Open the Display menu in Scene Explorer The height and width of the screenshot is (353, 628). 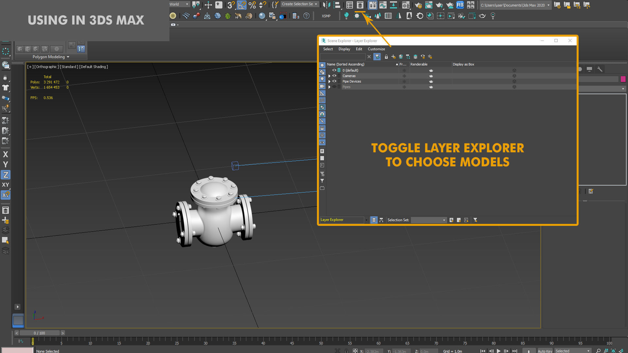coord(344,49)
